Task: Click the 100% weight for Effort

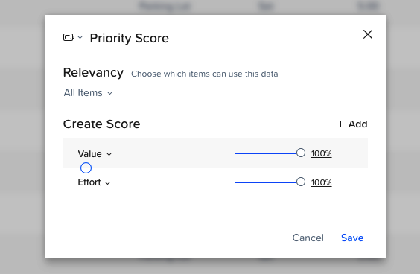Action: tap(322, 182)
